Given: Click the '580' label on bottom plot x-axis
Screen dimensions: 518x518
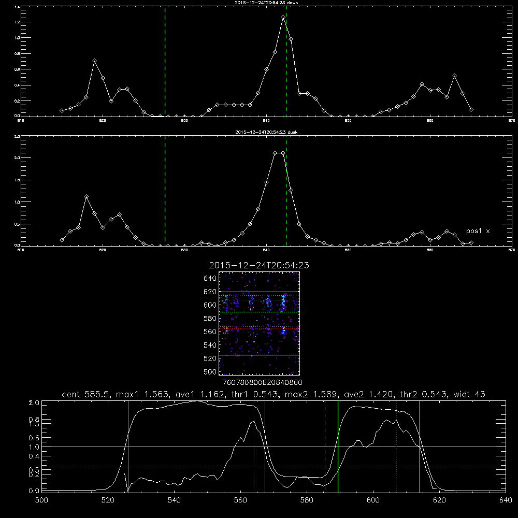Looking at the screenshot, I should click(307, 500).
